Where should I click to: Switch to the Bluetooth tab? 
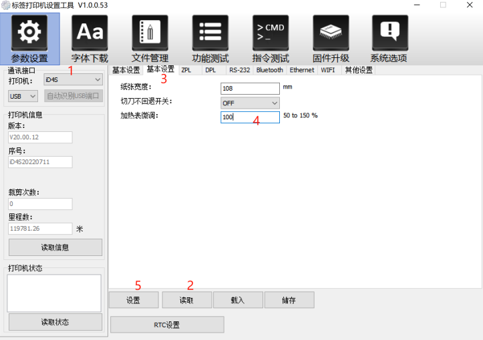[x=269, y=70]
